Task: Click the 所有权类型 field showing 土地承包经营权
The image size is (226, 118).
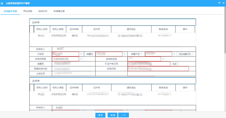Action: coord(66,59)
